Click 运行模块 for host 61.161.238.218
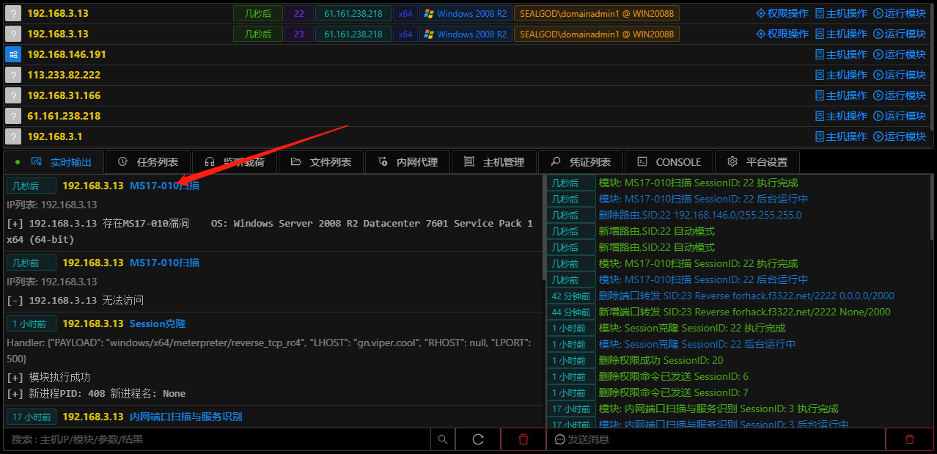This screenshot has width=937, height=454. (x=900, y=116)
